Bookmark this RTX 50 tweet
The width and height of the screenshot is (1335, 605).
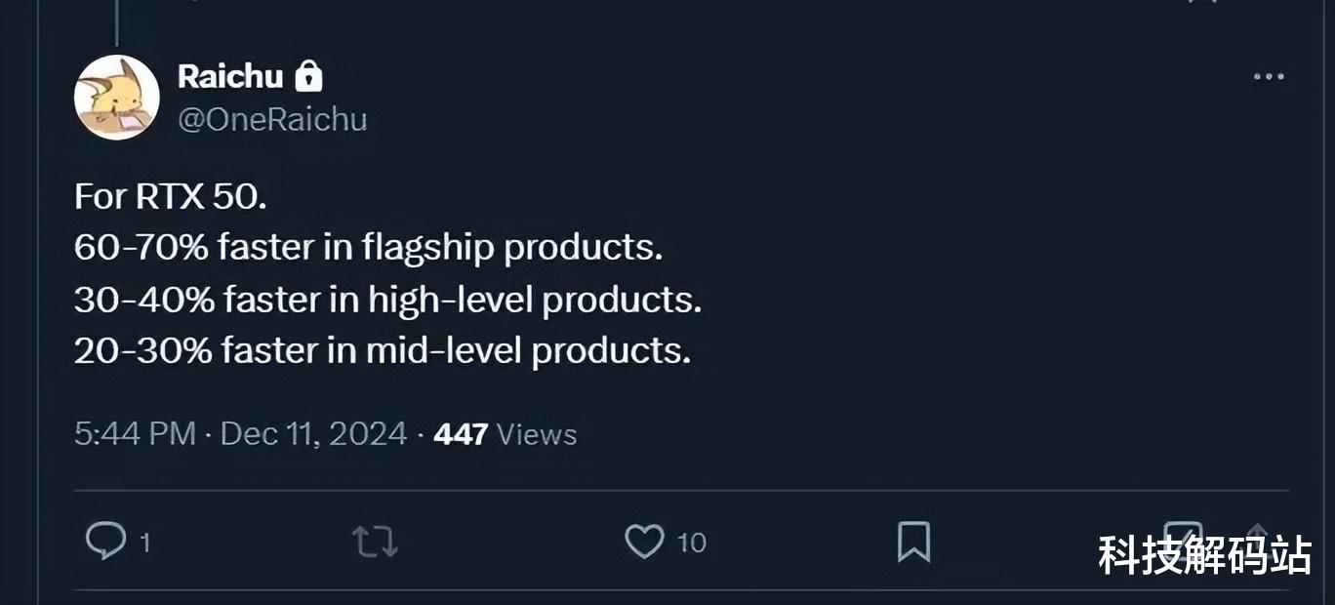coord(913,542)
